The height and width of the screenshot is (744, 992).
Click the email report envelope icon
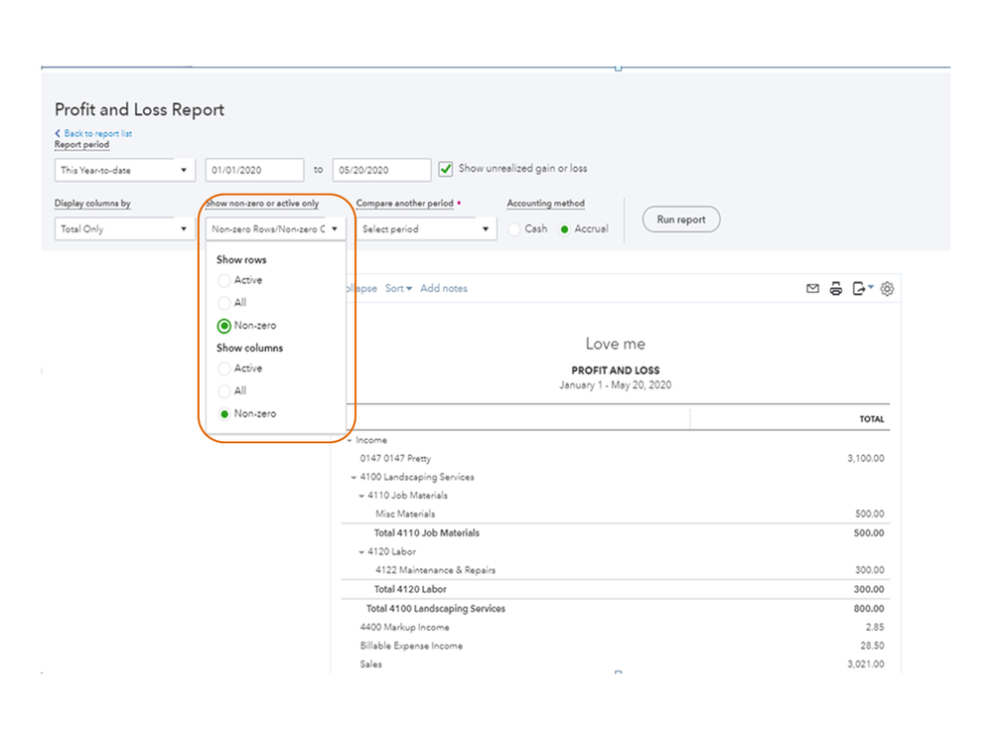(812, 289)
